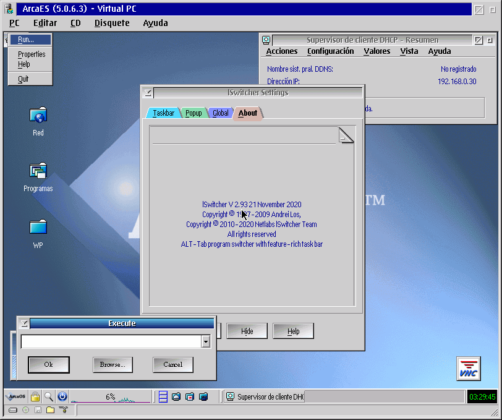Click the IP address 192.168.0.30

coord(457,82)
